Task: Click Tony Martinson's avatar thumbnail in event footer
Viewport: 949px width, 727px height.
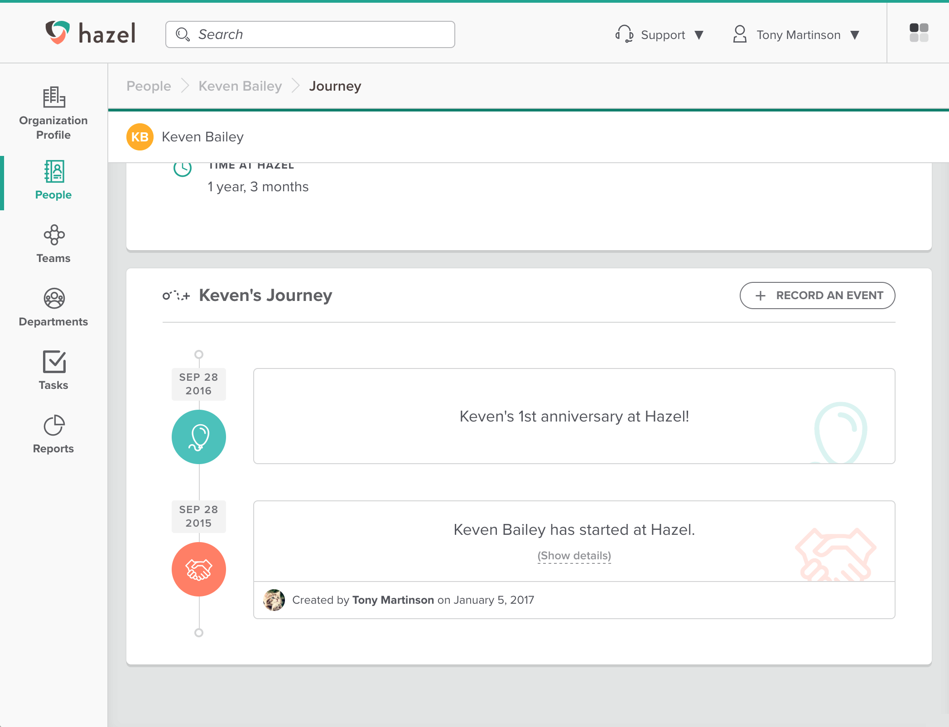Action: click(274, 600)
